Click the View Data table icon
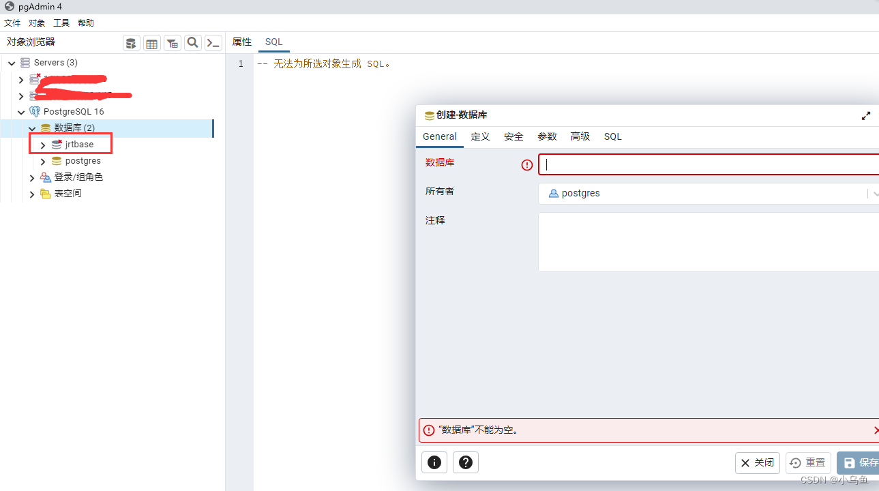879x491 pixels. pos(152,43)
